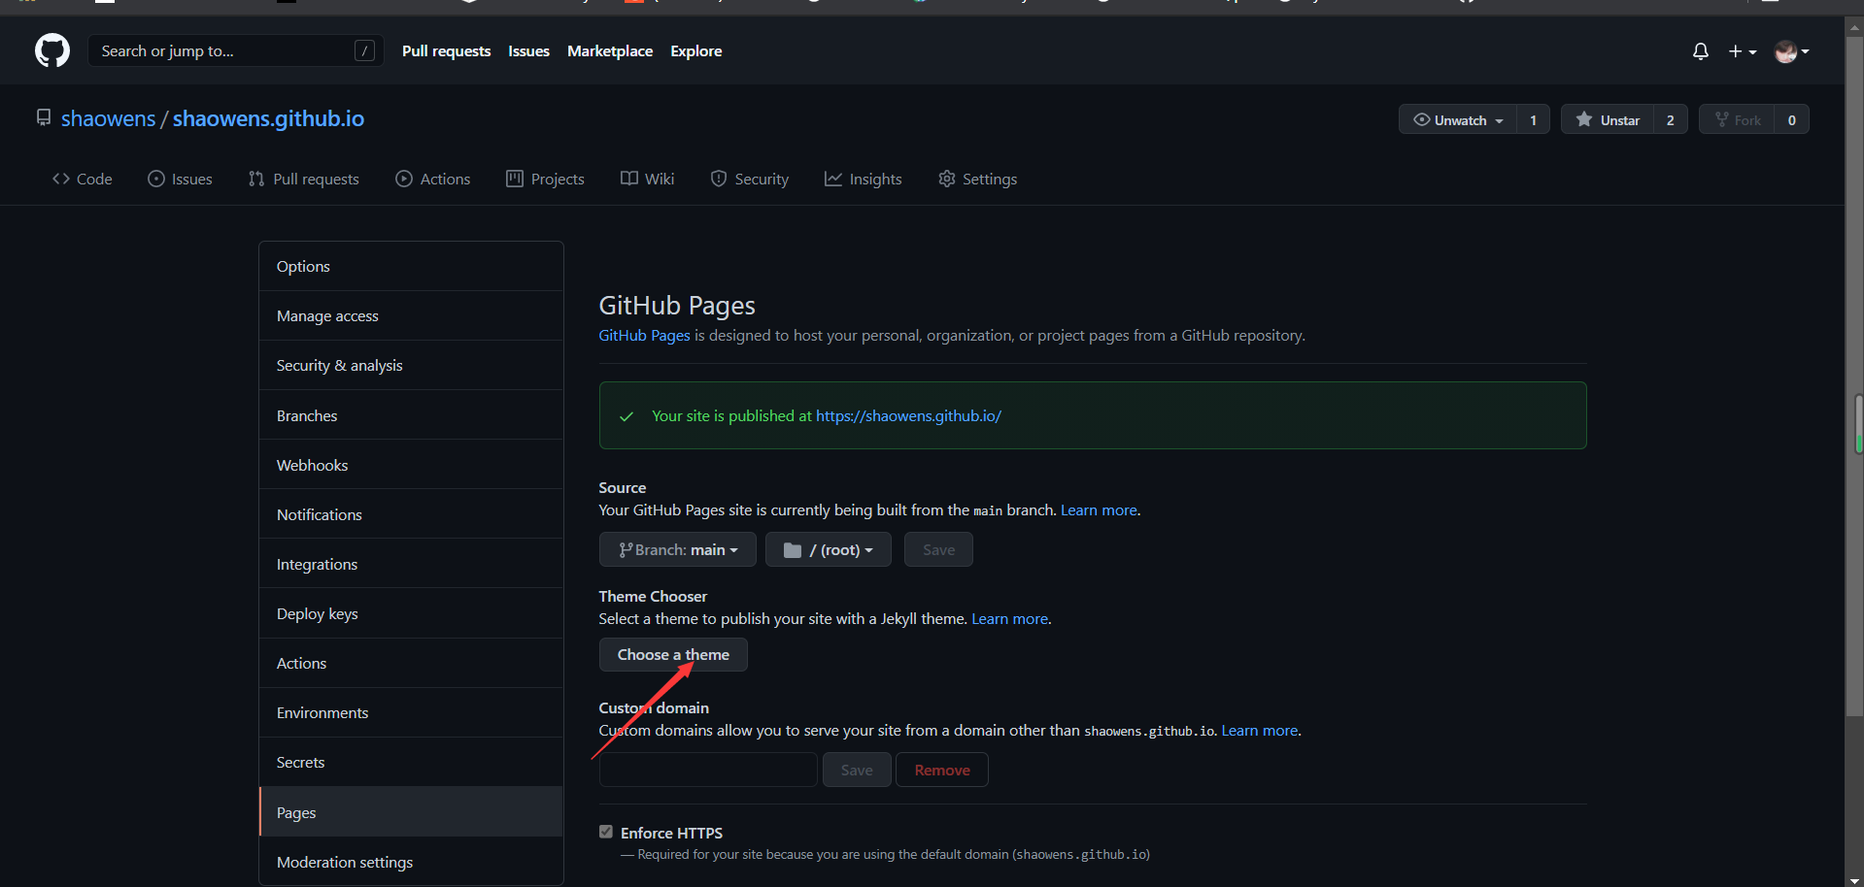Click the watchers count 1

pyautogui.click(x=1533, y=119)
